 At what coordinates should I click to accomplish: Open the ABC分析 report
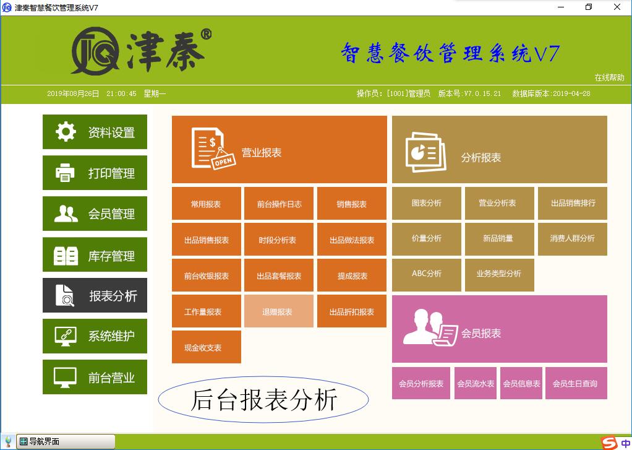coord(427,274)
